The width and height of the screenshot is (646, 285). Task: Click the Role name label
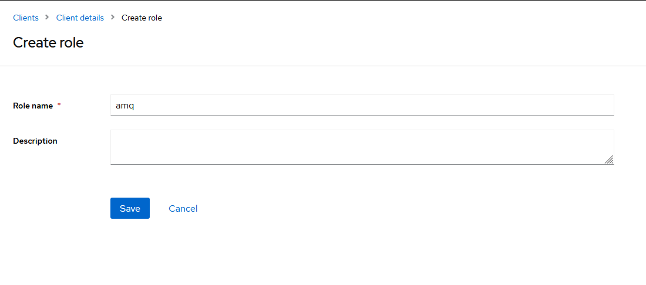click(33, 106)
